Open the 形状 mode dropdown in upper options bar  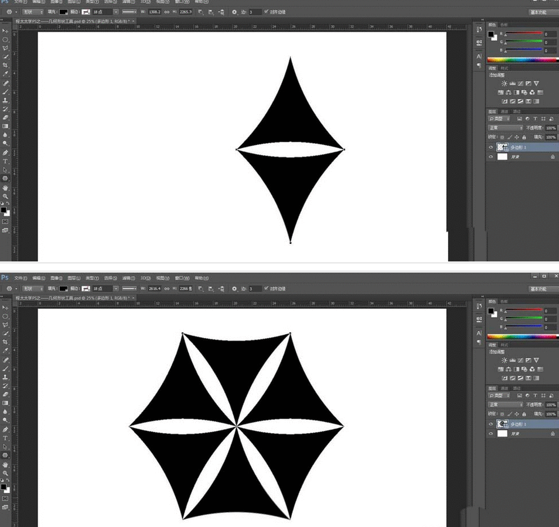pyautogui.click(x=32, y=11)
